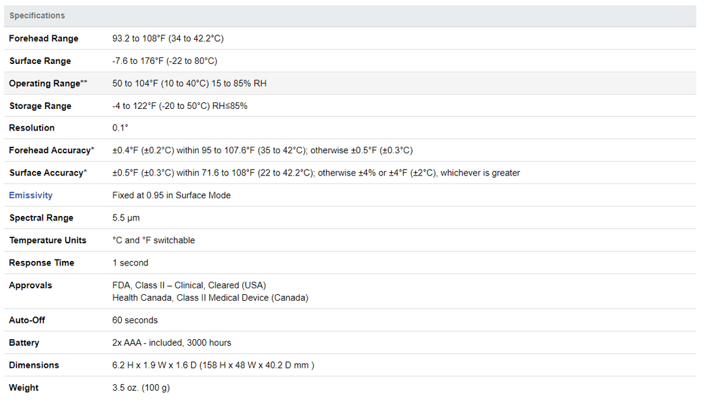Viewport: 704px width, 409px height.
Task: Select the Resolution row label
Action: tap(32, 128)
